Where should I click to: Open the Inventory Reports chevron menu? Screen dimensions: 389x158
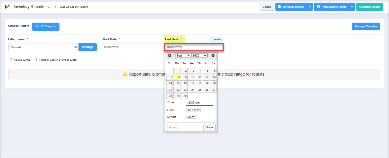49,7
